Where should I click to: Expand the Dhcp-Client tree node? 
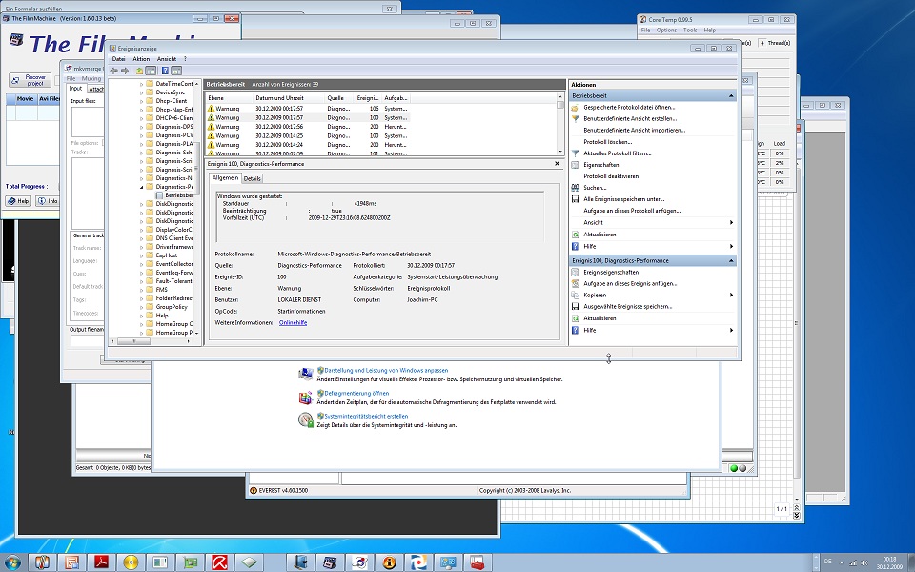coord(141,101)
